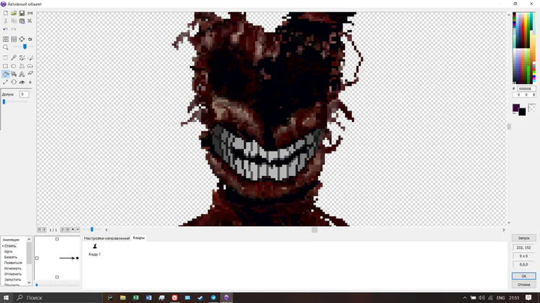Image resolution: width=540 pixels, height=303 pixels.
Task: Click the foreground purple color swatch
Action: [516, 108]
